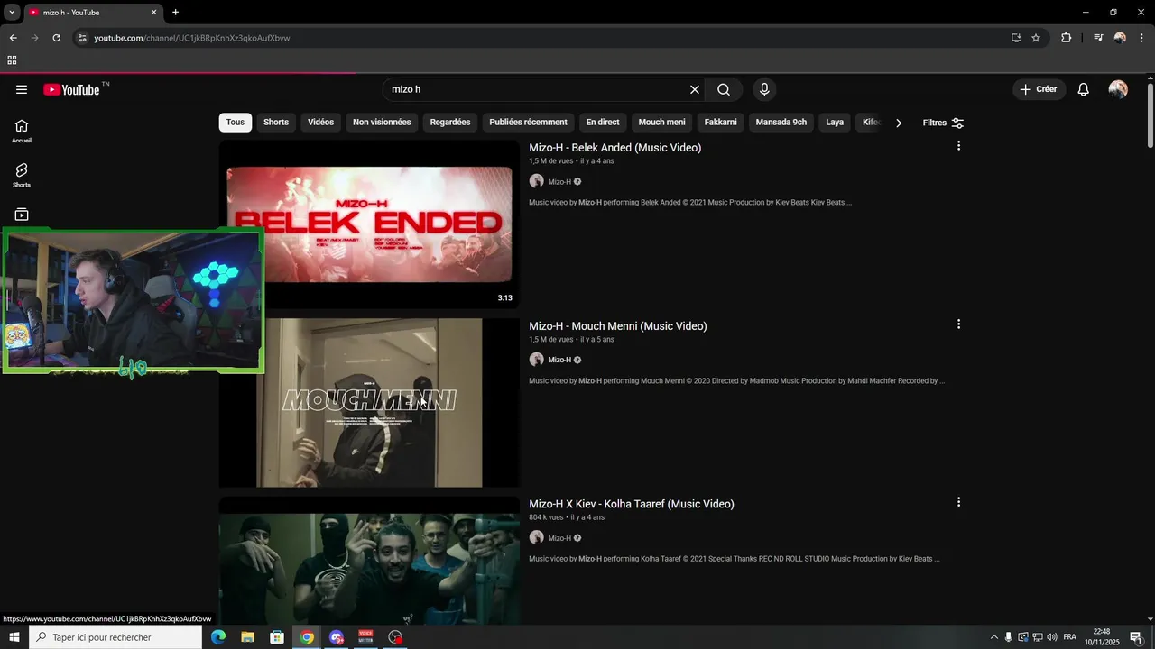Open the media control icon in toolbar
This screenshot has width=1155, height=649.
pos(1098,38)
